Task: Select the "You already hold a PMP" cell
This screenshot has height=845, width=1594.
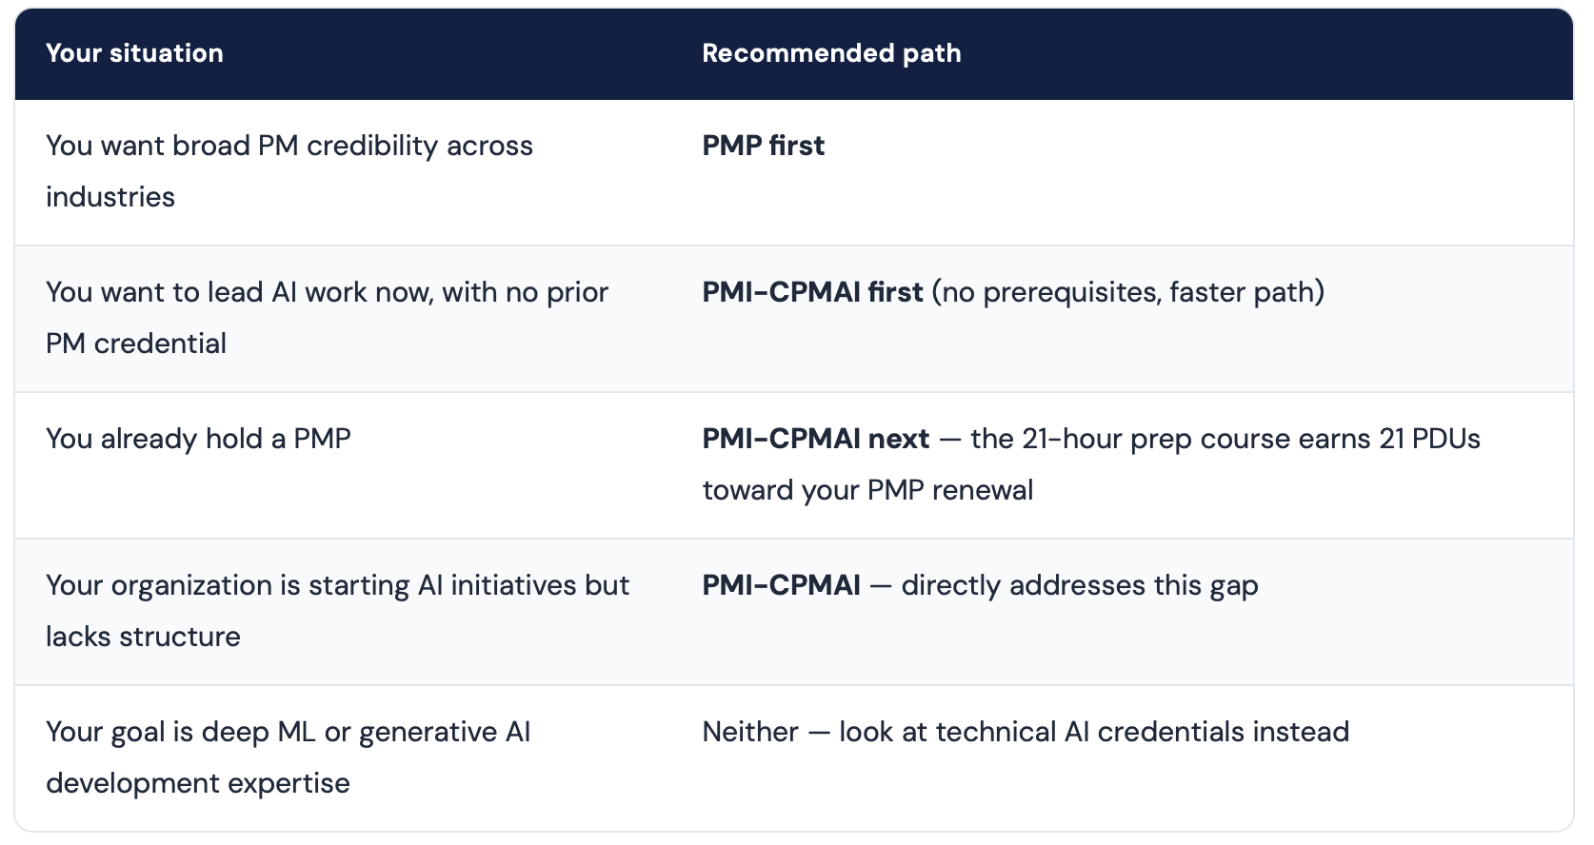Action: pos(198,439)
